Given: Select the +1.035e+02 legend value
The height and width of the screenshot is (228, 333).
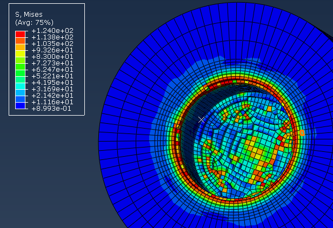Looking at the screenshot, I should pyautogui.click(x=52, y=44).
